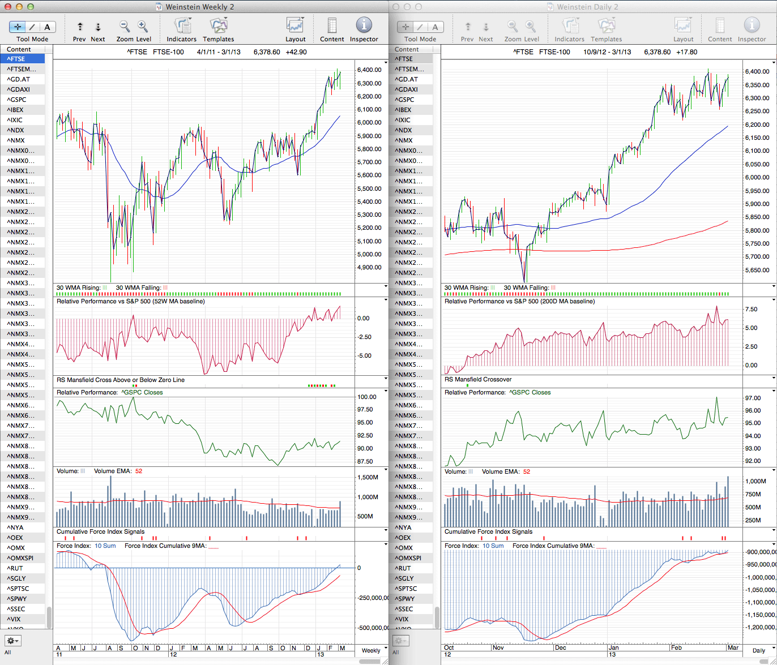The image size is (777, 665).
Task: Select text annotation tool in Weekly window
Action: point(47,27)
